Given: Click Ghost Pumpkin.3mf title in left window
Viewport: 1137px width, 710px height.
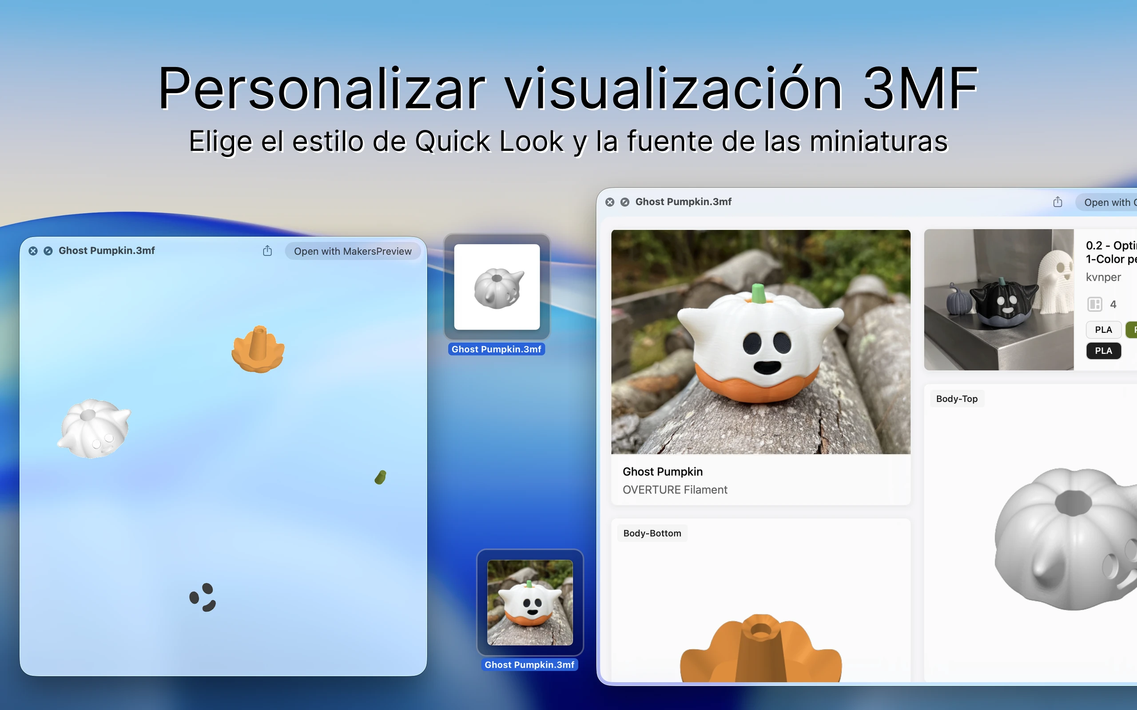Looking at the screenshot, I should tap(107, 251).
